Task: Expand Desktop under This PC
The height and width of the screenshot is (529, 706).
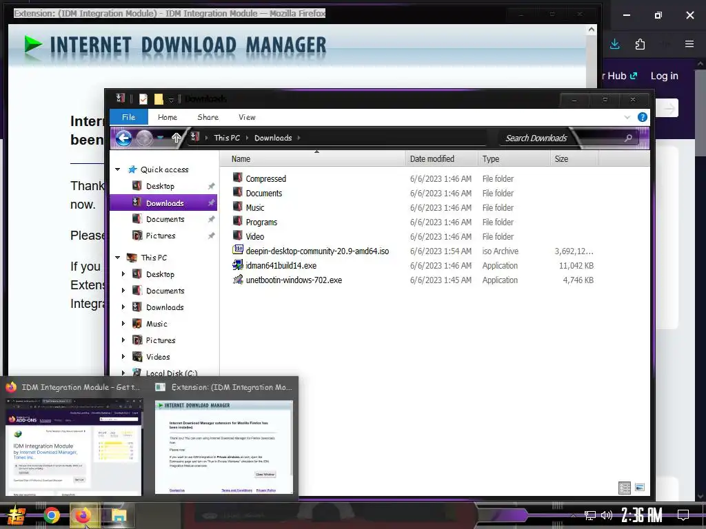Action: pyautogui.click(x=123, y=274)
